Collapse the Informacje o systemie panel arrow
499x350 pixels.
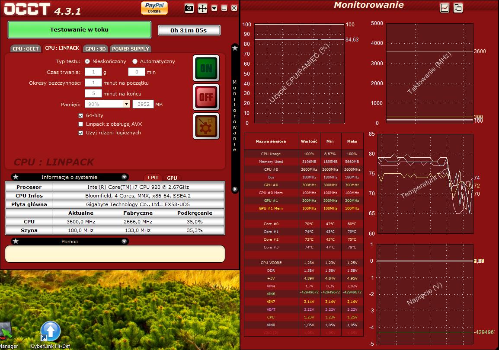[125, 177]
